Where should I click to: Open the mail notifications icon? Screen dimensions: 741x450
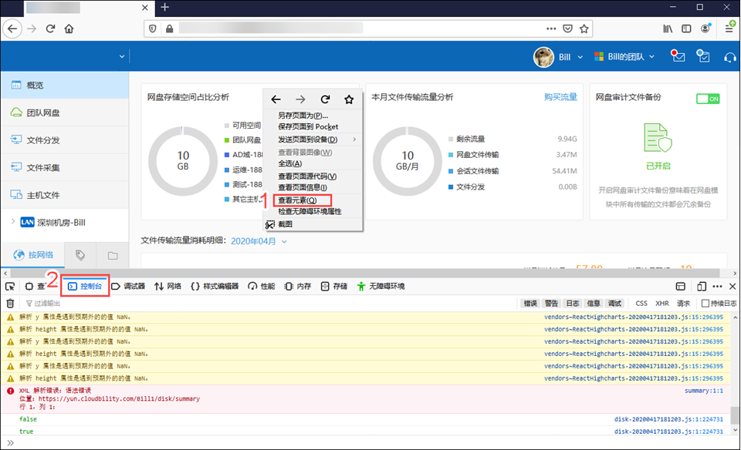tap(678, 56)
